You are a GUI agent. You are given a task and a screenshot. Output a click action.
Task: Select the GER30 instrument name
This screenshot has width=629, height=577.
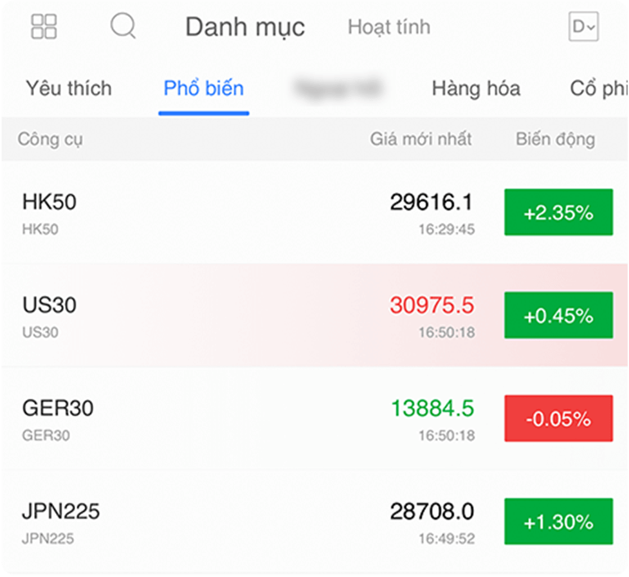(x=58, y=409)
